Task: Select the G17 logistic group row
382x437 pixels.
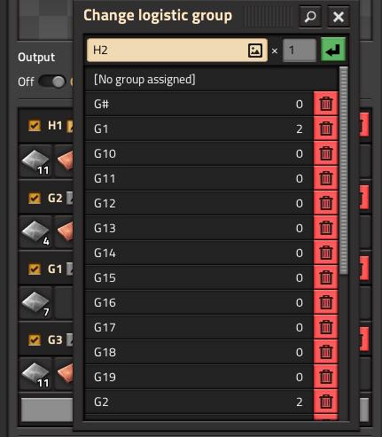Action: pos(199,327)
